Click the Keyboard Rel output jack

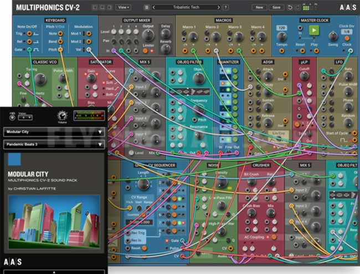[29, 42]
